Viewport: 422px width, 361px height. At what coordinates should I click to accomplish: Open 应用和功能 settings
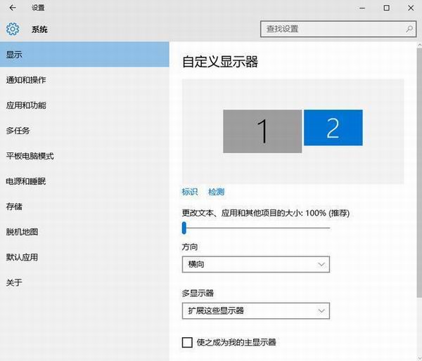coord(84,105)
